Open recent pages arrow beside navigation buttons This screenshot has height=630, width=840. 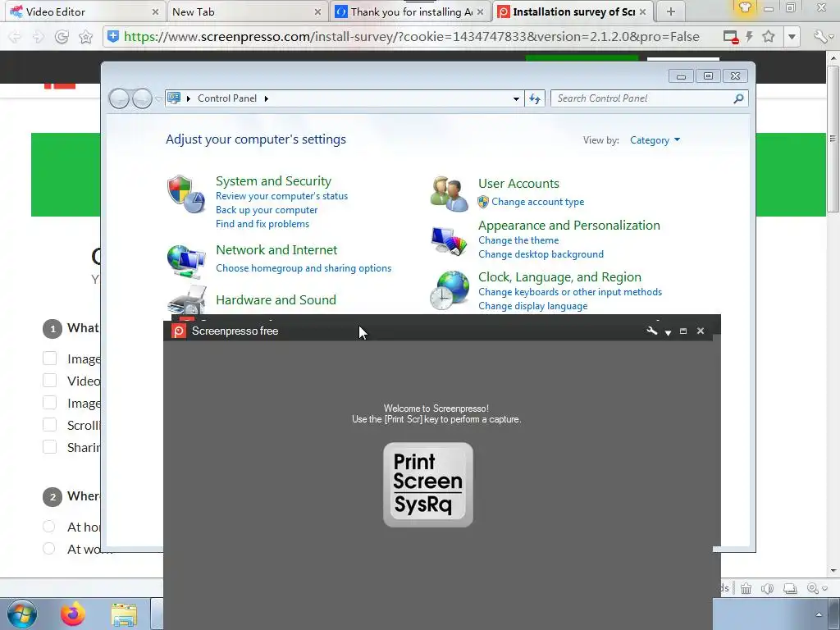tap(158, 99)
